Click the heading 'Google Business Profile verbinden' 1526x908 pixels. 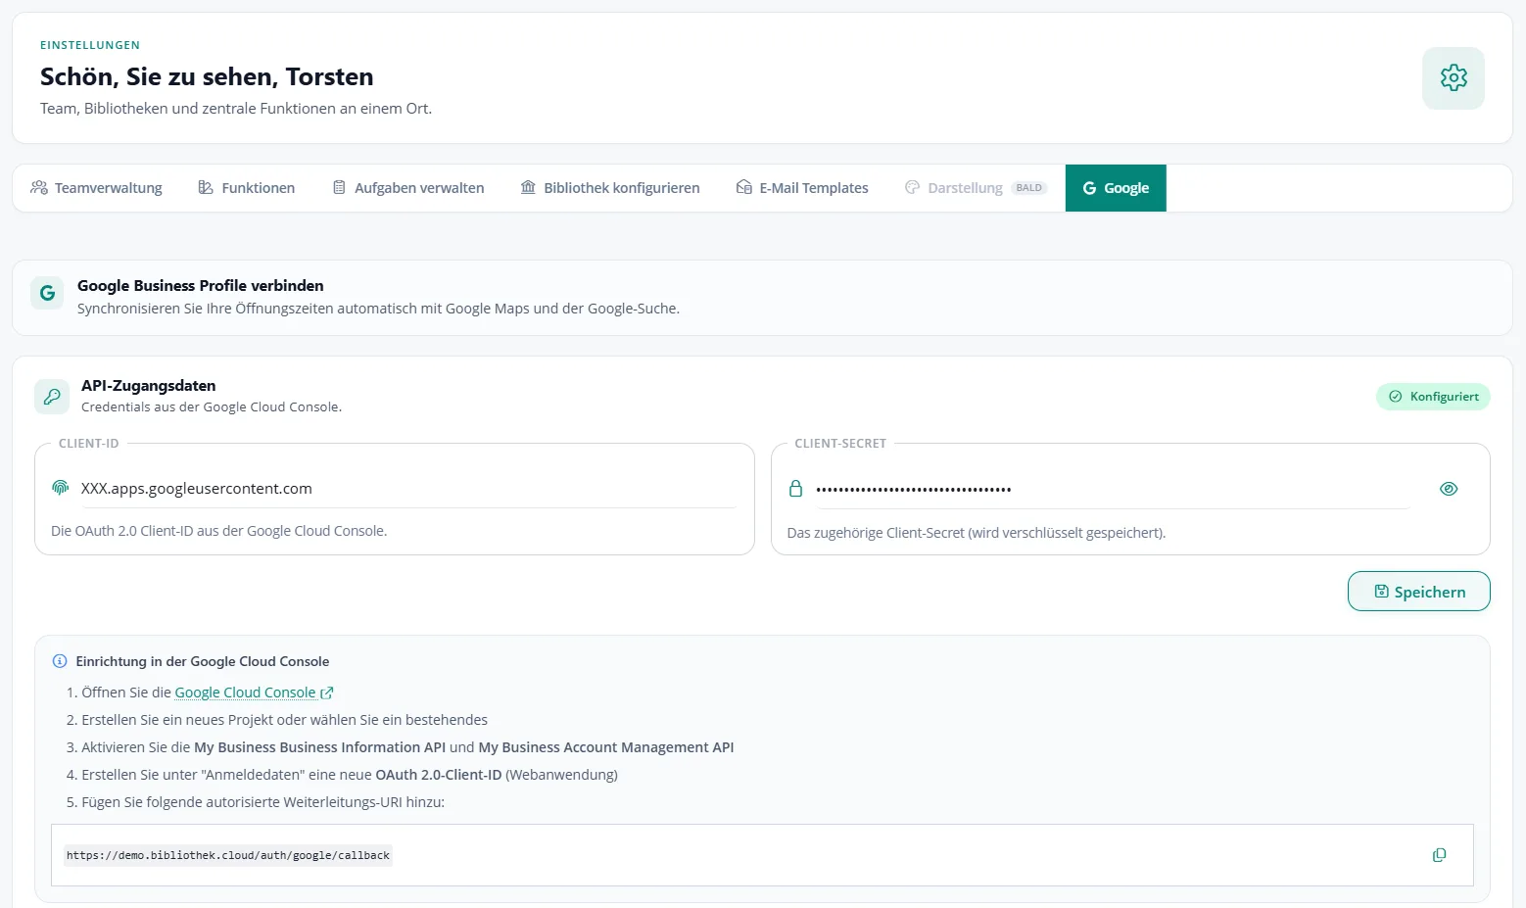[201, 285]
